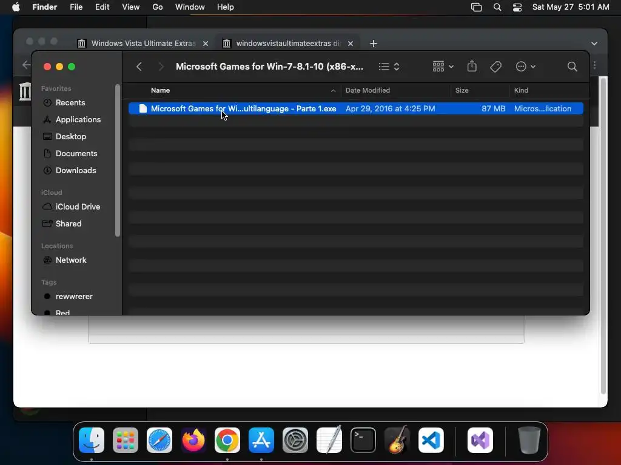This screenshot has height=465, width=621.
Task: Launch Visual Studio from the Dock
Action: pyautogui.click(x=480, y=440)
